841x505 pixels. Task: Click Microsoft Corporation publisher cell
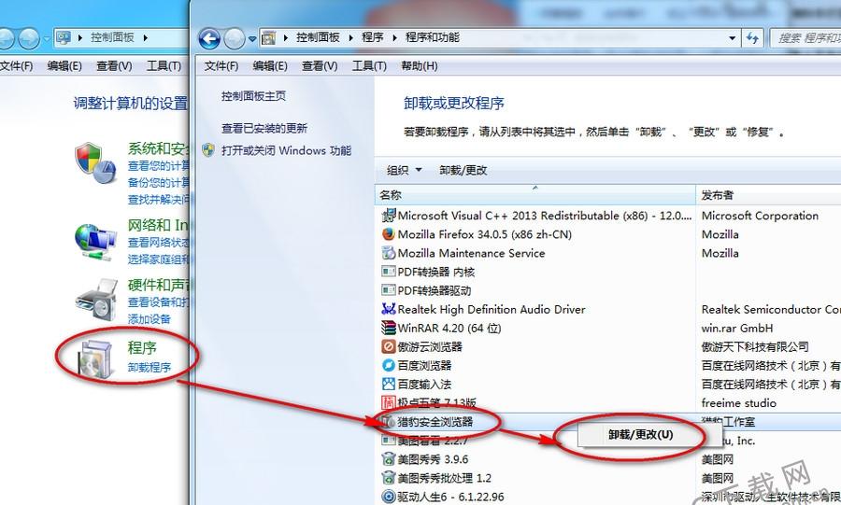click(x=760, y=216)
